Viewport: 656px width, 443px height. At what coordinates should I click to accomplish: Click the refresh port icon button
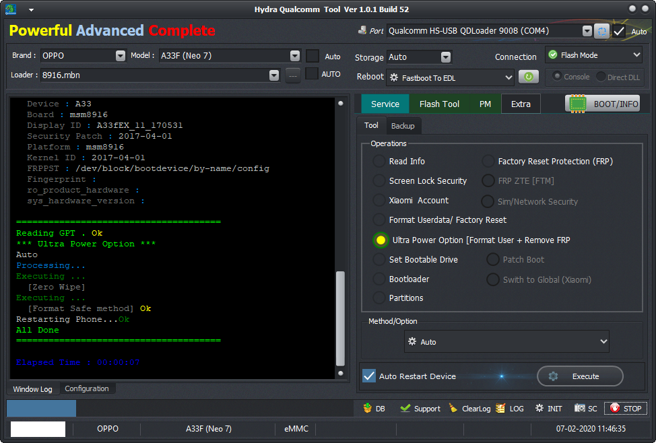tap(601, 31)
